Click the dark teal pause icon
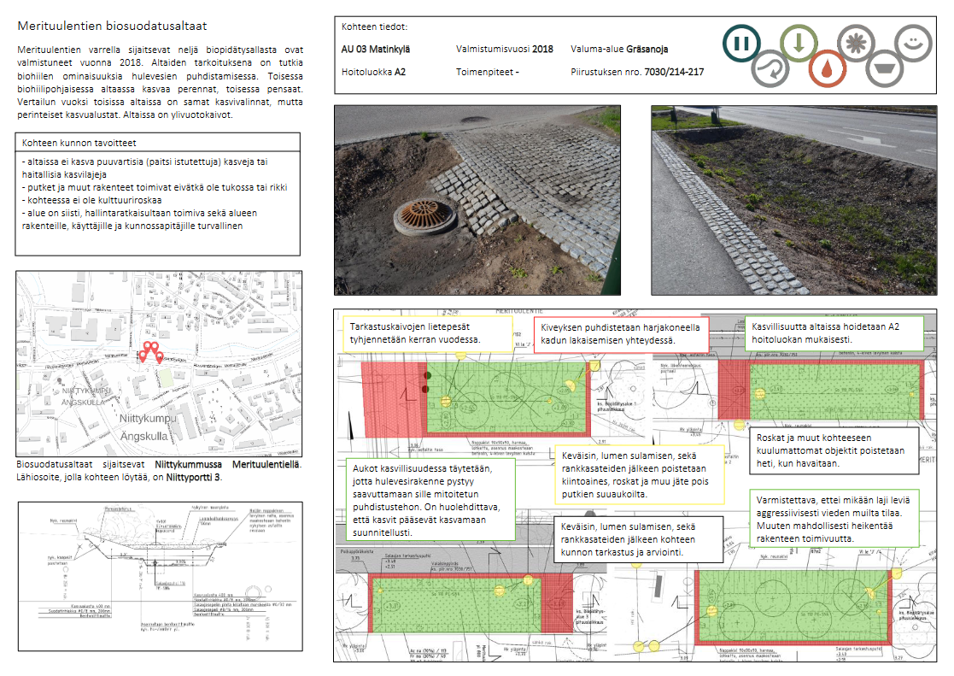 pos(742,44)
